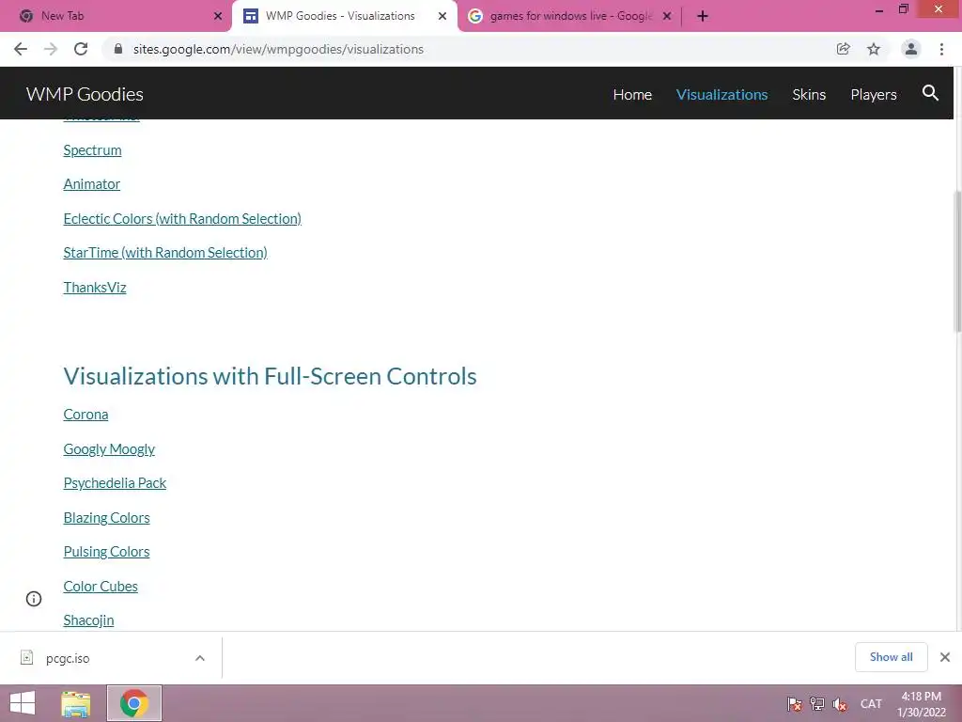Switch to the games for windows live tab

[x=570, y=16]
